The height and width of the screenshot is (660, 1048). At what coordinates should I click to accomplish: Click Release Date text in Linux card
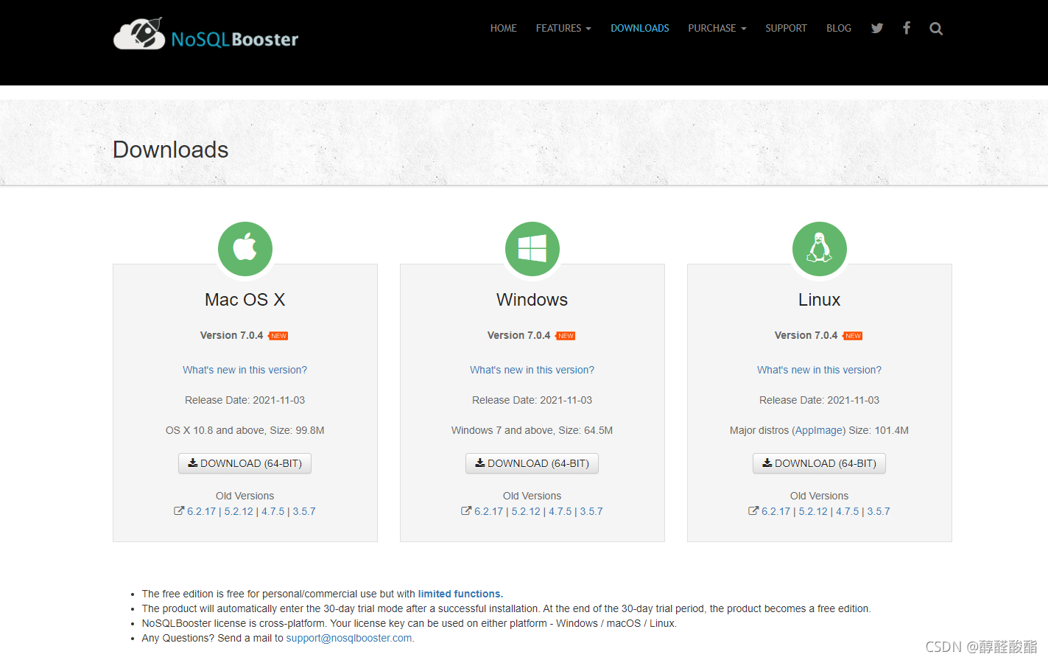pos(820,400)
